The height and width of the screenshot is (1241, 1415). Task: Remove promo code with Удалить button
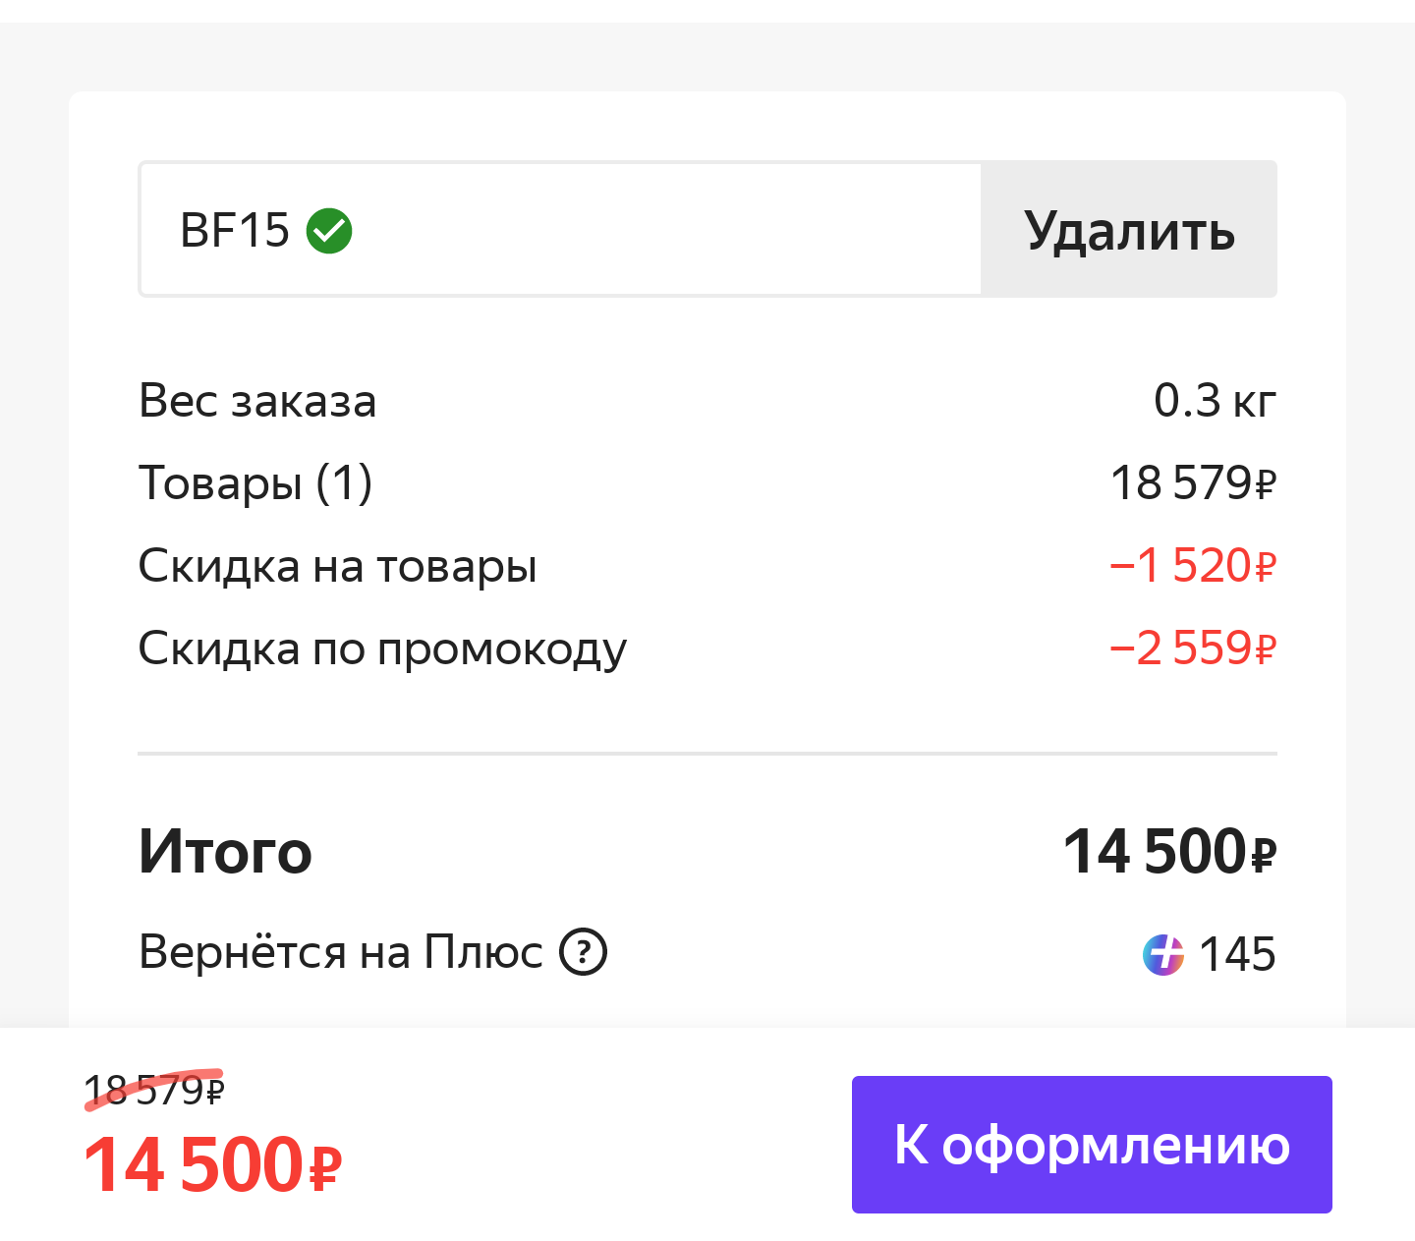(1129, 229)
